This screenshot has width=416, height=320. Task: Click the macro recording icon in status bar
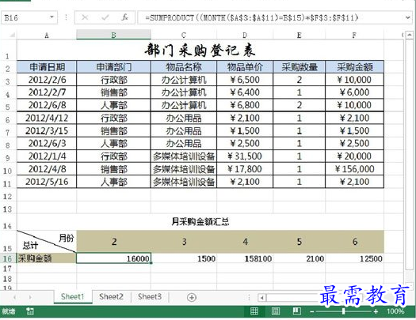[x=30, y=311]
